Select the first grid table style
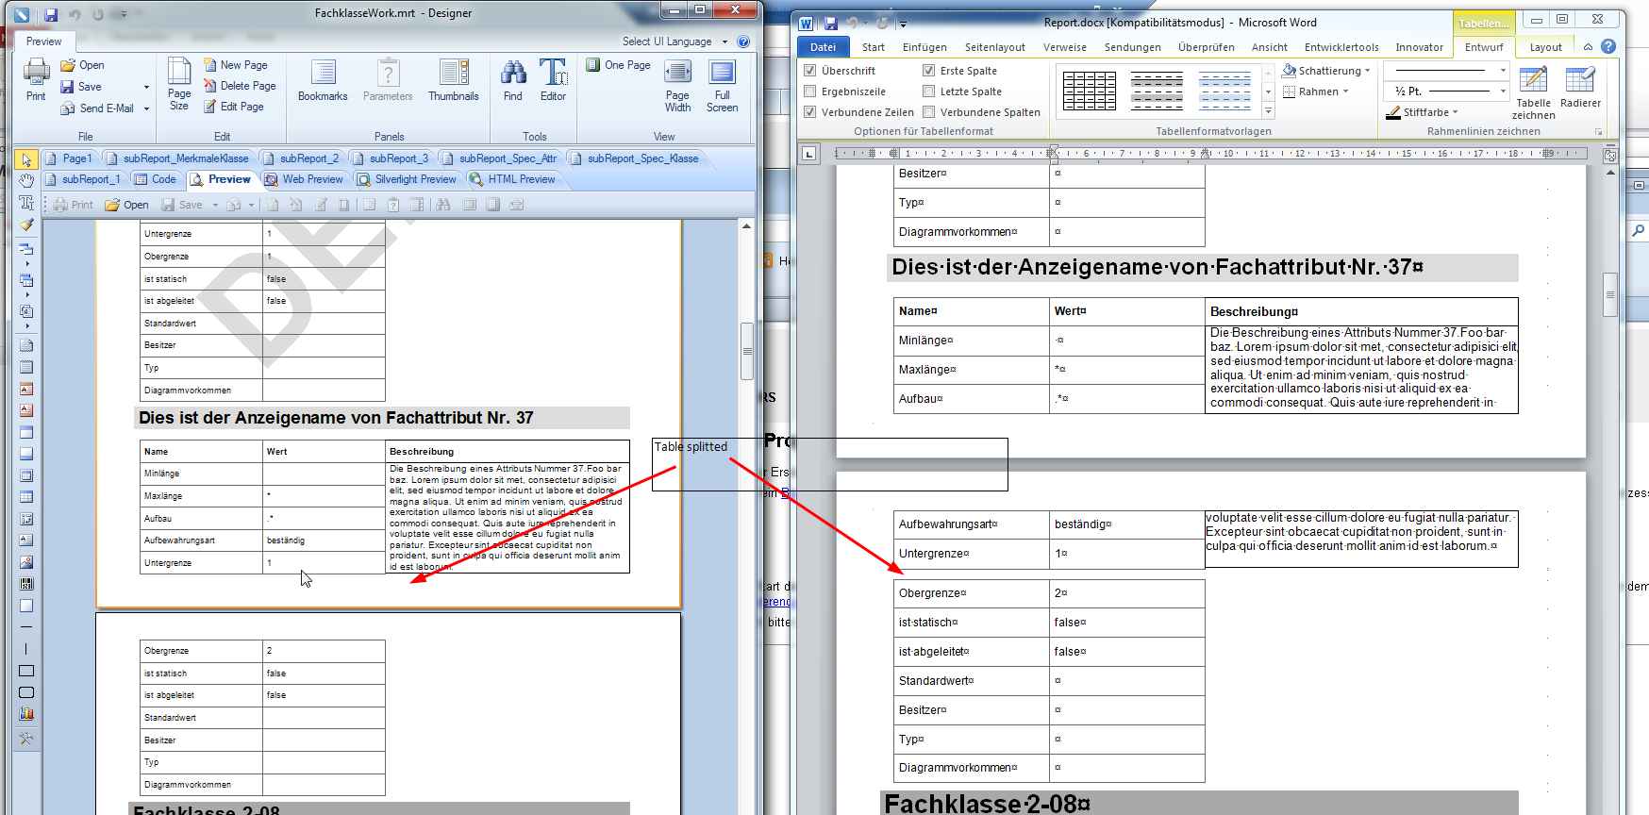 [1089, 91]
